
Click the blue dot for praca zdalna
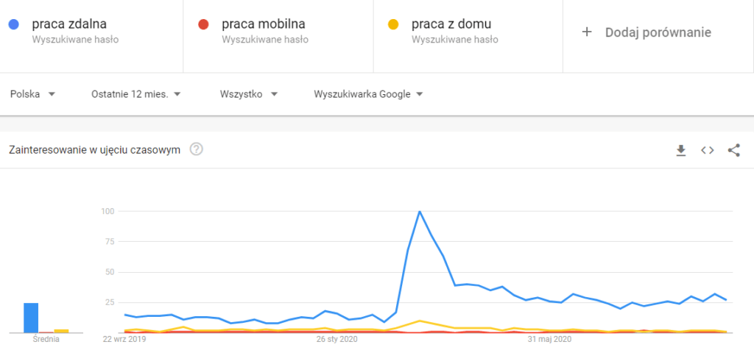pyautogui.click(x=15, y=25)
